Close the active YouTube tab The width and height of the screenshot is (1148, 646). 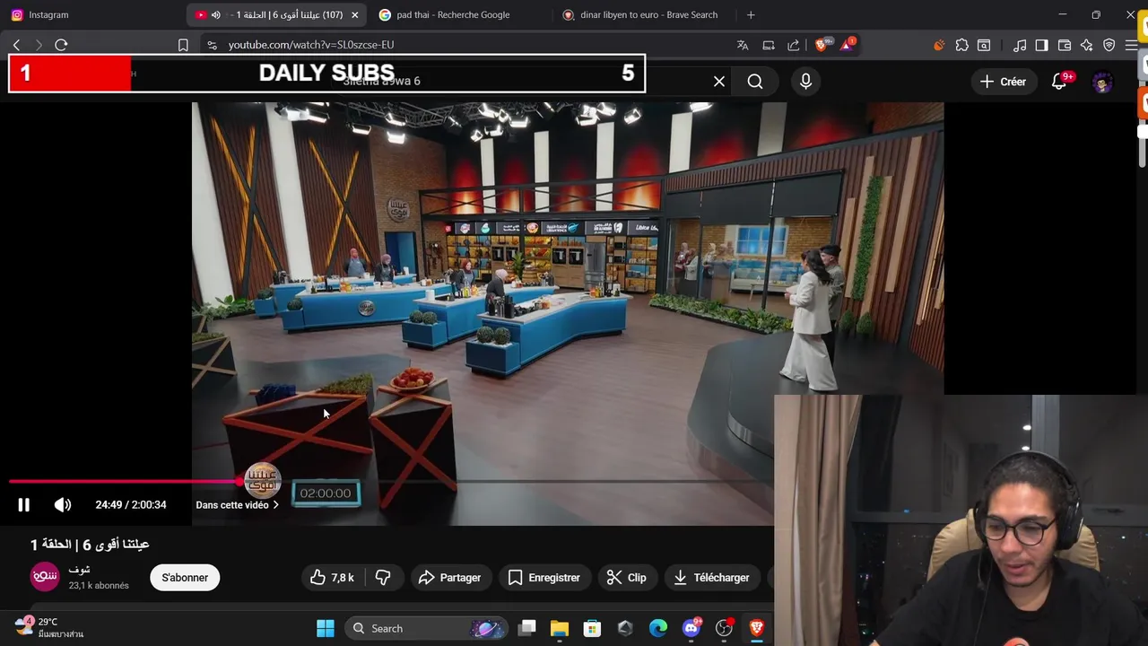pos(355,14)
